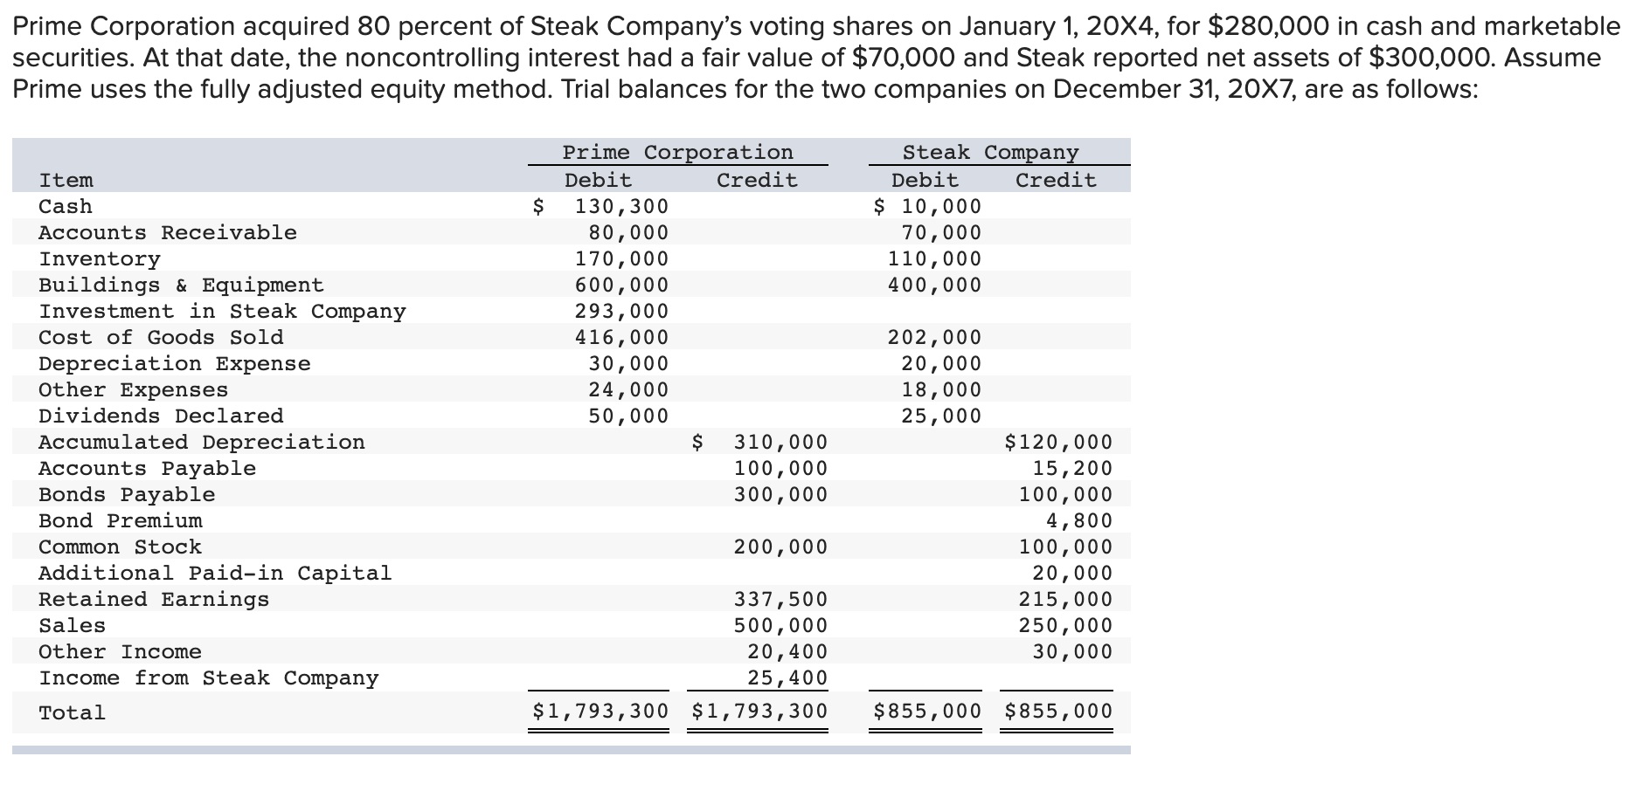Viewport: 1636px width, 791px height.
Task: Select Prime's Cash debit amount 130,300
Action: [620, 207]
